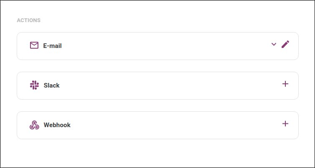Click the E-mail action label

[53, 46]
